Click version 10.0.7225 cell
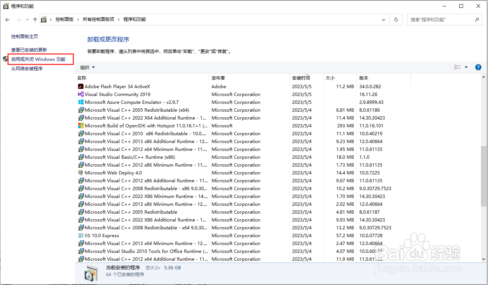 pyautogui.click(x=369, y=173)
